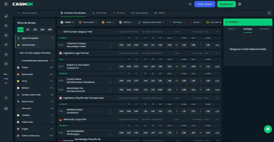Switch to En Vivo tab
Viewport: 274px width, 142px height.
tap(119, 13)
